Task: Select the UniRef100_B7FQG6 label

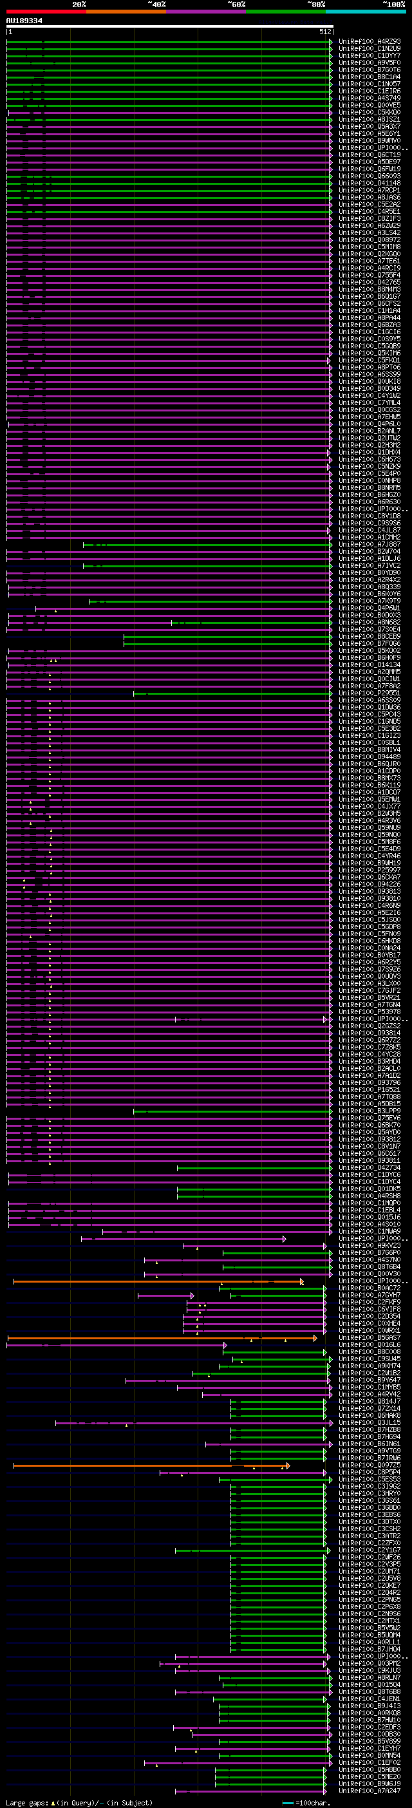Action: [x=370, y=644]
